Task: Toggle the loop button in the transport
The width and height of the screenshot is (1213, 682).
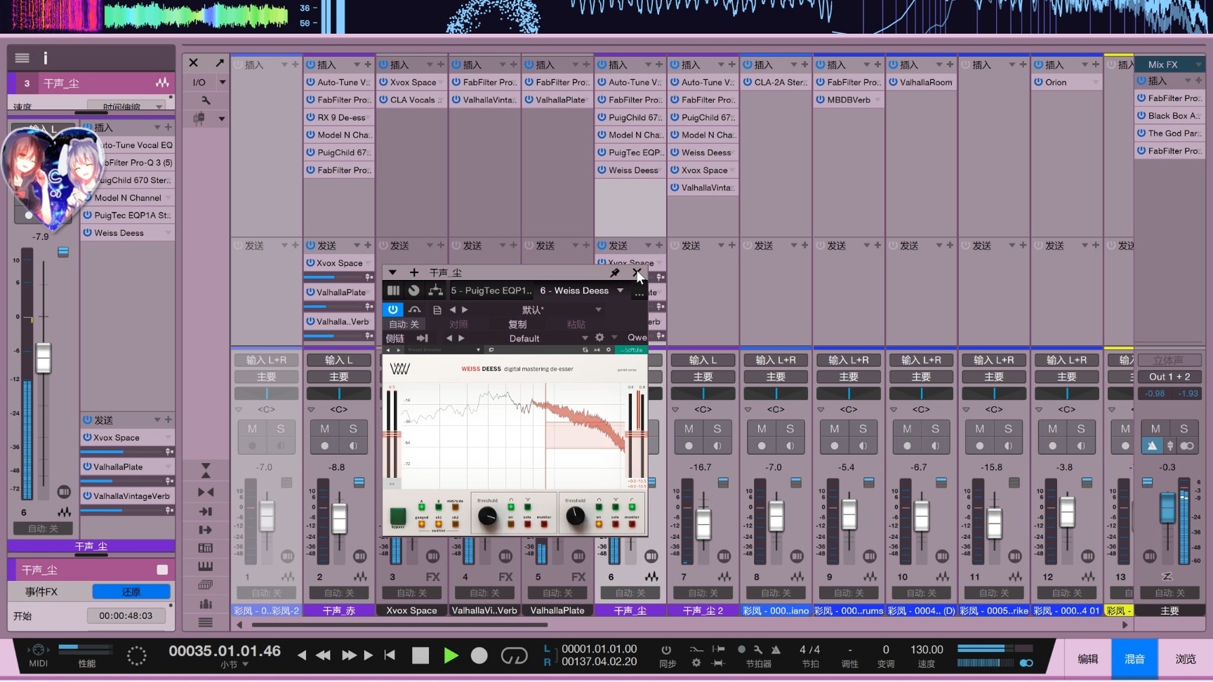Action: click(x=514, y=655)
